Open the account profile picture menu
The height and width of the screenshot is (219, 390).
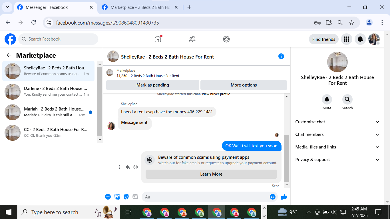374,39
